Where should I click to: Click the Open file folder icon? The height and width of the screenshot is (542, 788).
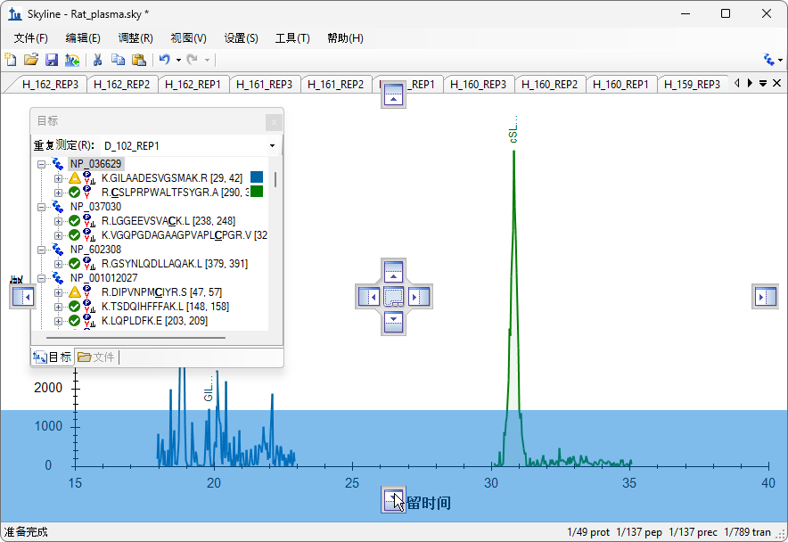31,60
